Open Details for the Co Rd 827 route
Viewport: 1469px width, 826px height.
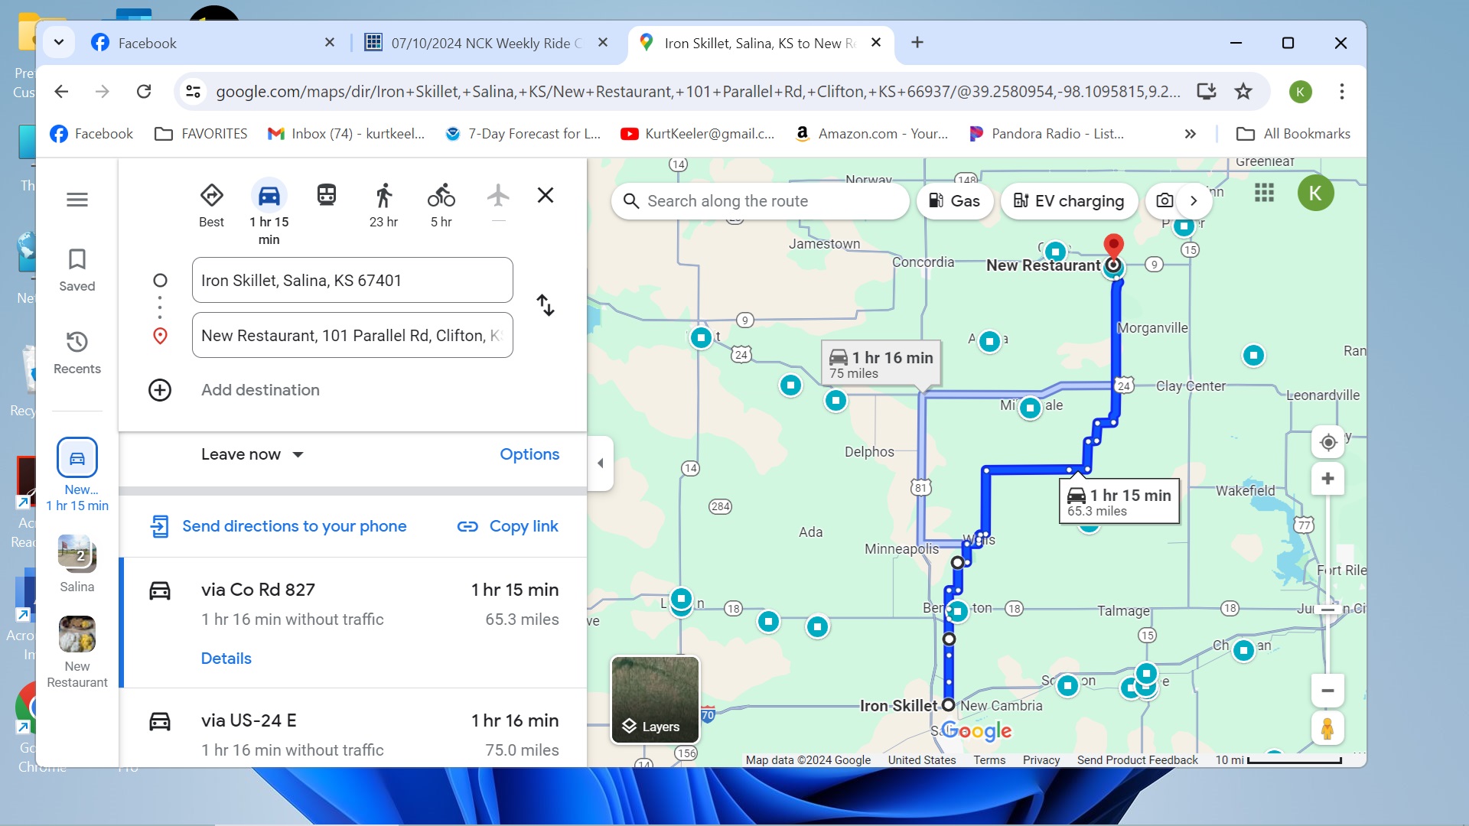226,659
